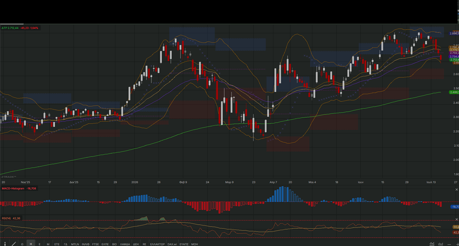The height and width of the screenshot is (246, 459).
Task: Switch to ΕΛΛΑΚΤΩΡ symbol tab
Action: coord(157,244)
